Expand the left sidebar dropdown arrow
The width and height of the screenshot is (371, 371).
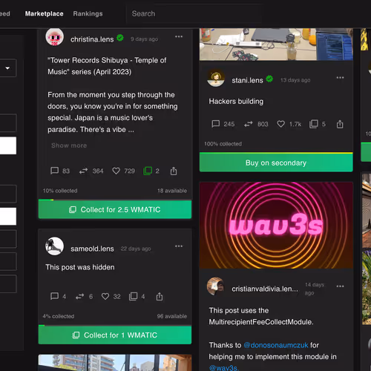click(x=7, y=68)
